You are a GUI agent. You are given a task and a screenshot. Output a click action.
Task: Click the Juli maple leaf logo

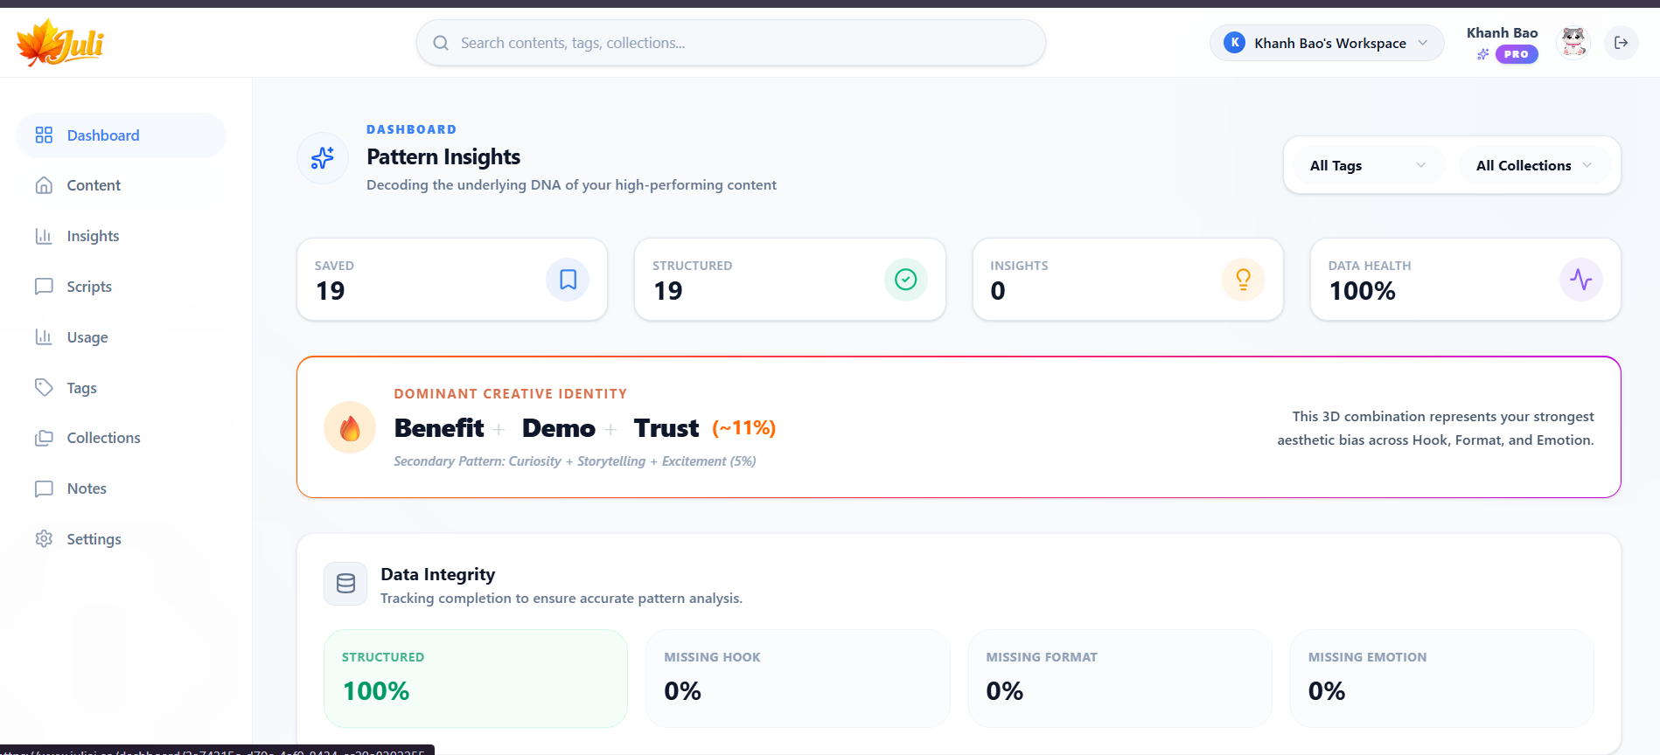click(59, 43)
